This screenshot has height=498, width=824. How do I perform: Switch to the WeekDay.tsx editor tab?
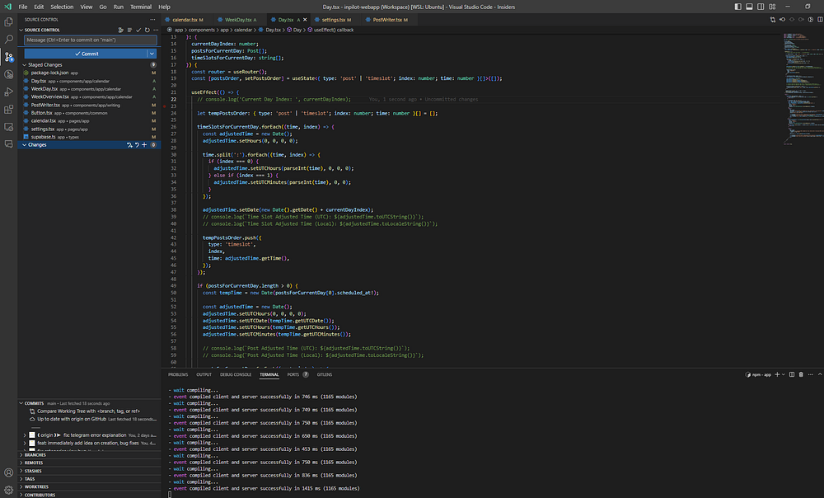pos(239,18)
